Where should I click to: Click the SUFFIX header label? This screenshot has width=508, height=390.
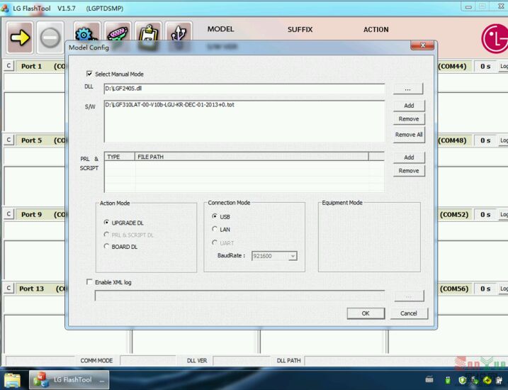300,30
